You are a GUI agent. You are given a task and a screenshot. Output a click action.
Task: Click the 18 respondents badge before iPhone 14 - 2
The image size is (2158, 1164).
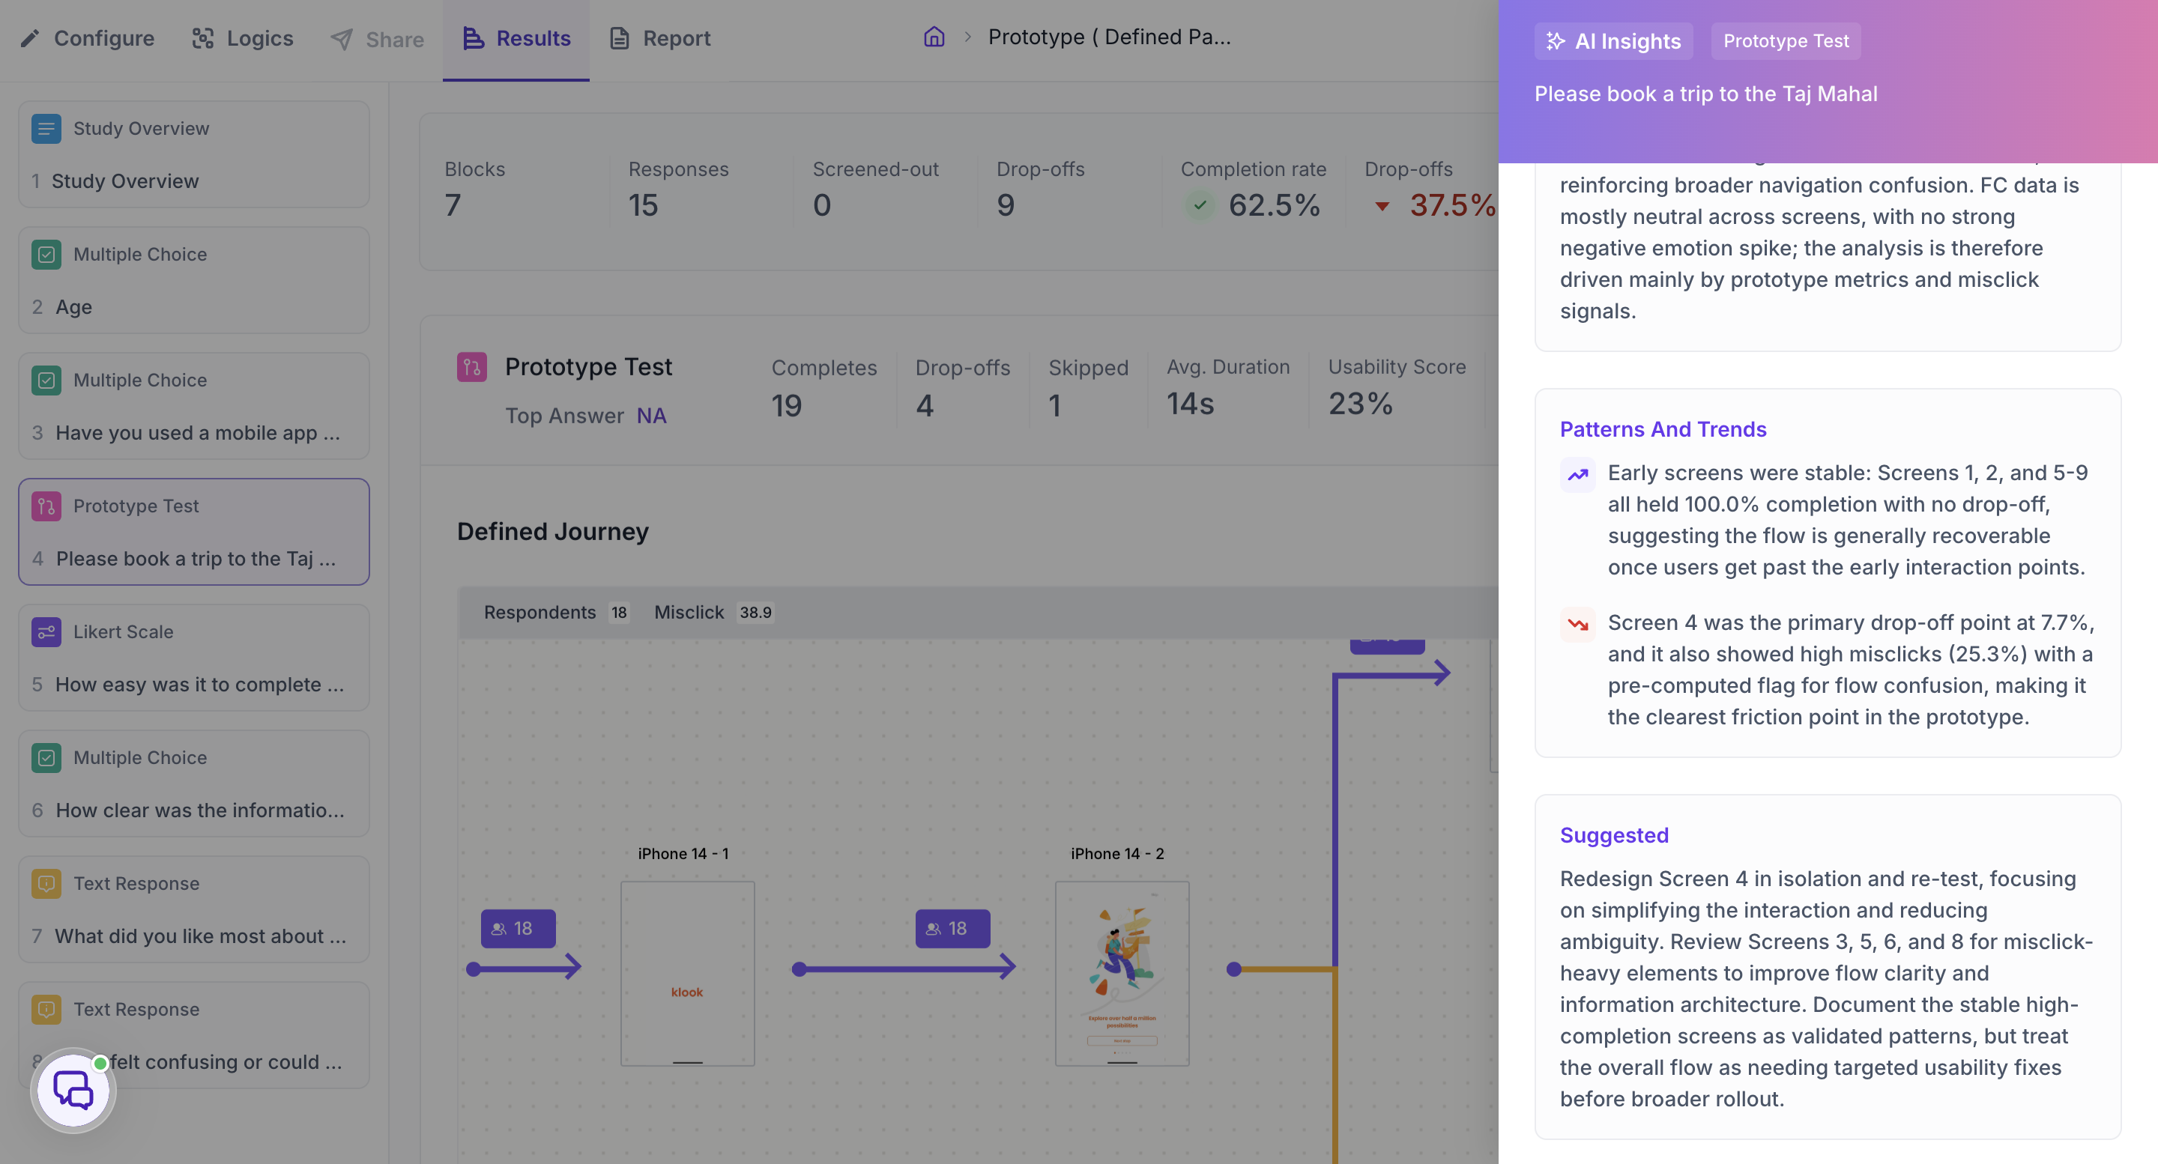point(952,929)
